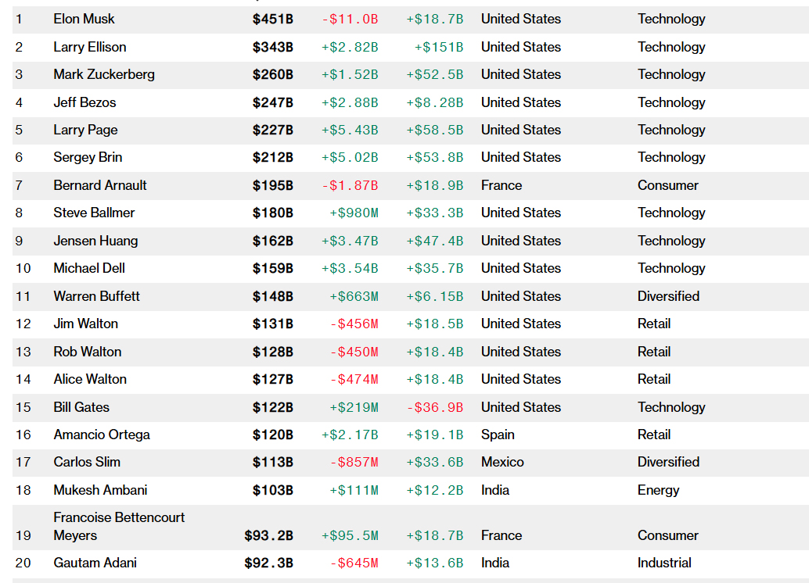
Task: View Bernard Arnault's profile page
Action: (100, 185)
